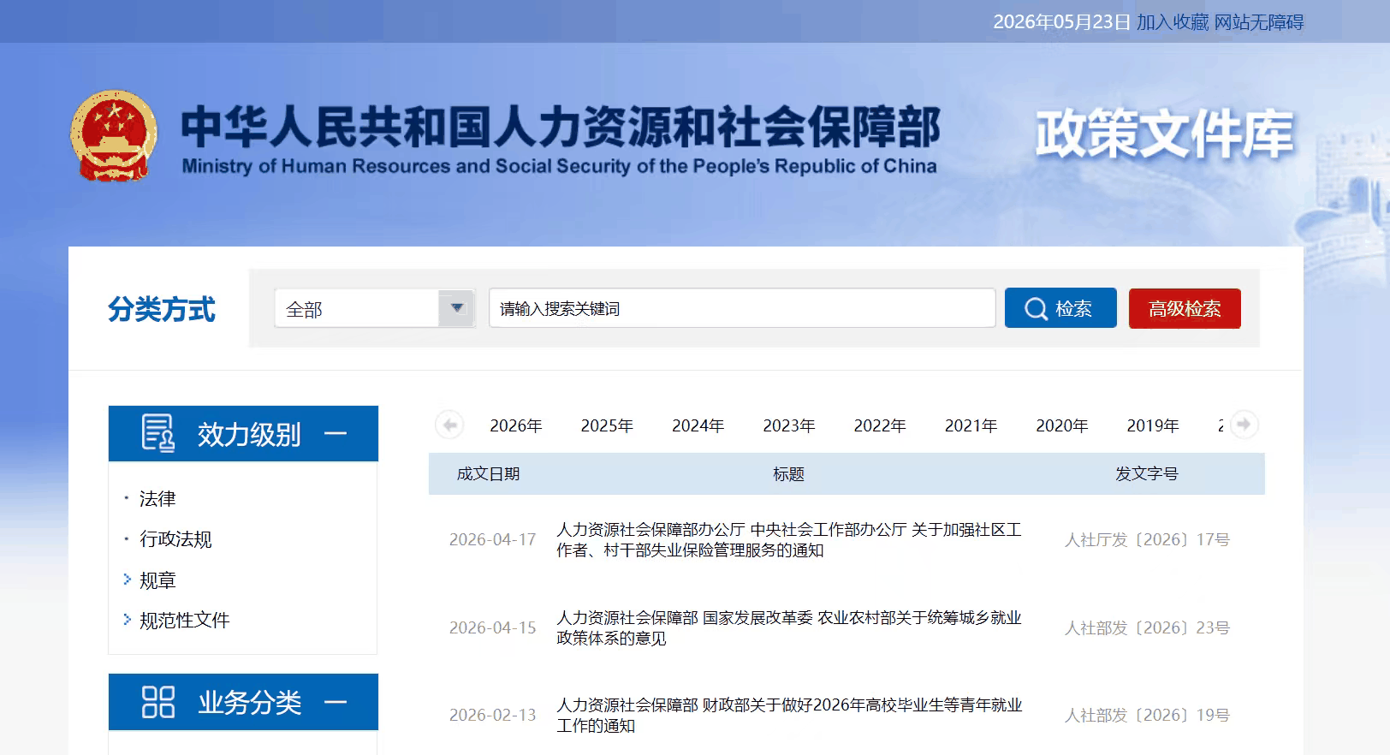Click the 发文字号 column header

pos(1147,474)
